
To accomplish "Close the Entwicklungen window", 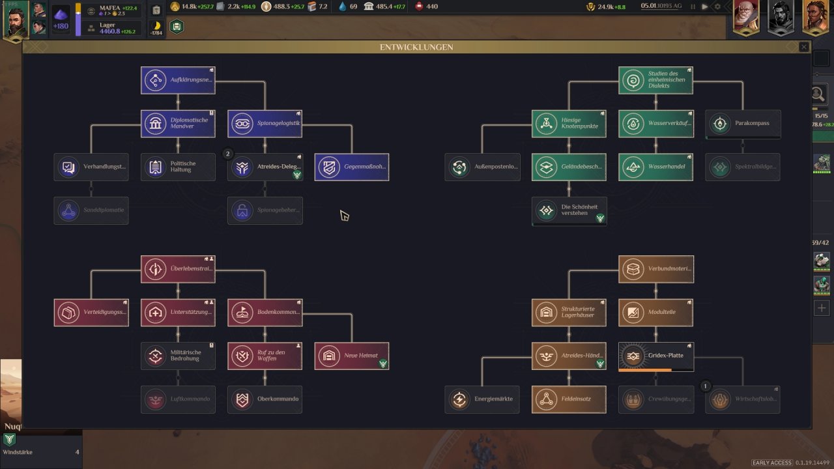I will coord(803,47).
